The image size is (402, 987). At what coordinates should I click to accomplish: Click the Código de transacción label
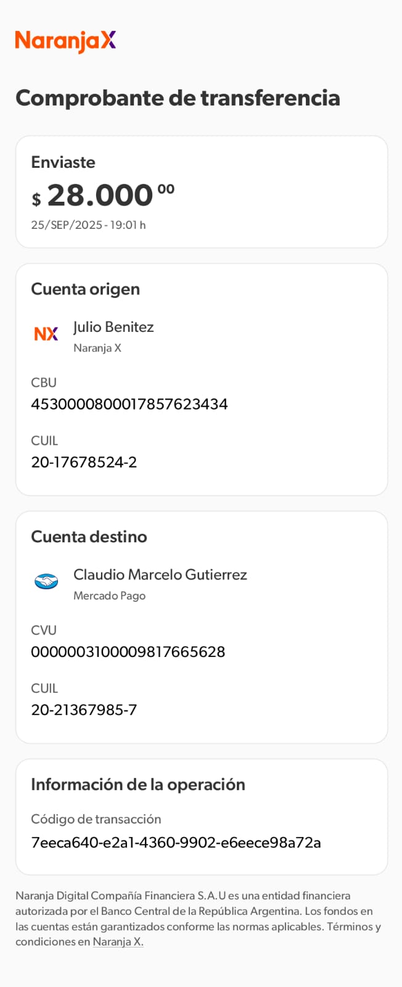[x=96, y=819]
